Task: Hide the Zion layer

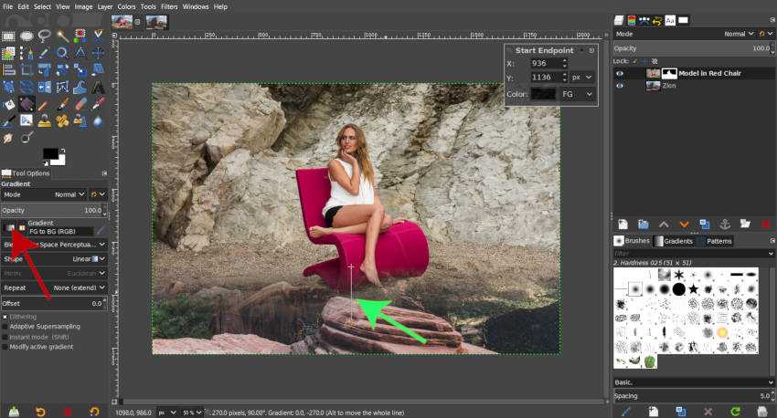Action: tap(620, 86)
